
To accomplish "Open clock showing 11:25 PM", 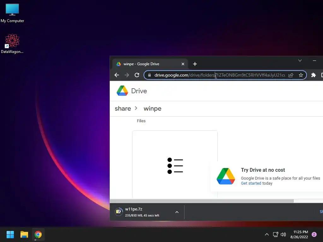I will (299, 234).
